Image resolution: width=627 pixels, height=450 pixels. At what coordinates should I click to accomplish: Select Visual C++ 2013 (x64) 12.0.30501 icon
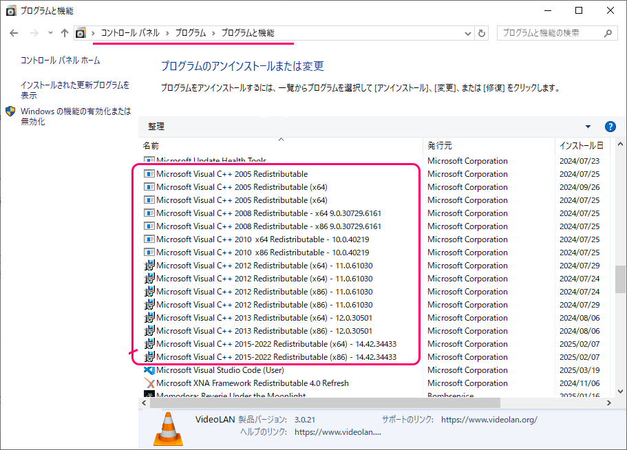[x=149, y=318]
